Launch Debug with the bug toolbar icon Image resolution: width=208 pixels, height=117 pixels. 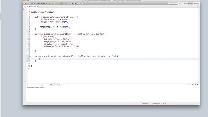point(37,4)
